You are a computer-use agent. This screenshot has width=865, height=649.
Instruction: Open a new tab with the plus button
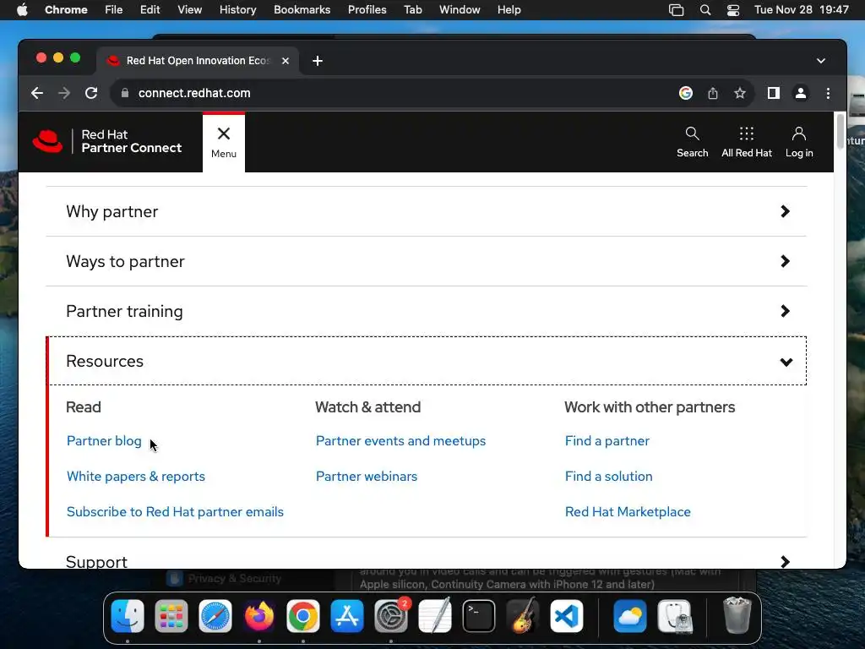point(318,61)
